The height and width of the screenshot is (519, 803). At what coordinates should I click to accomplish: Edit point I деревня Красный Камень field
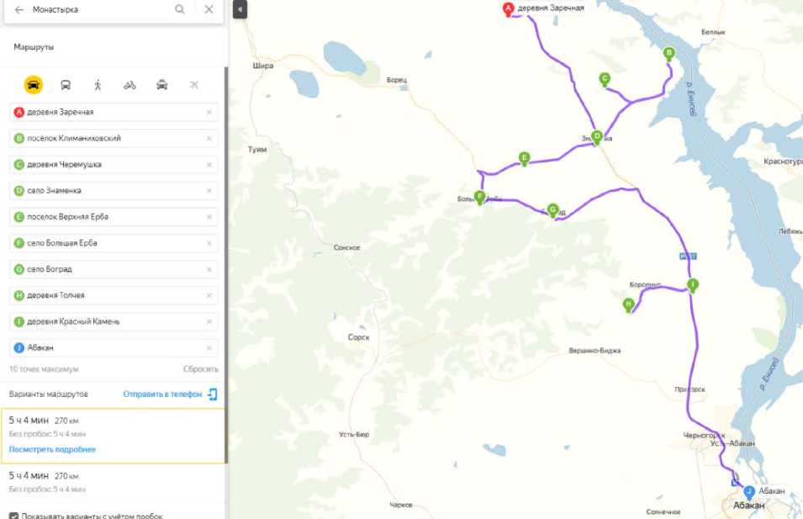tap(114, 321)
